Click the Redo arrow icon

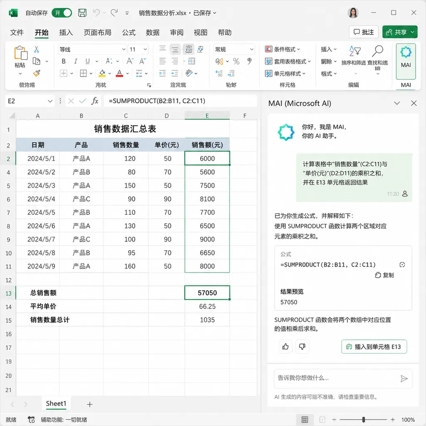click(x=114, y=12)
